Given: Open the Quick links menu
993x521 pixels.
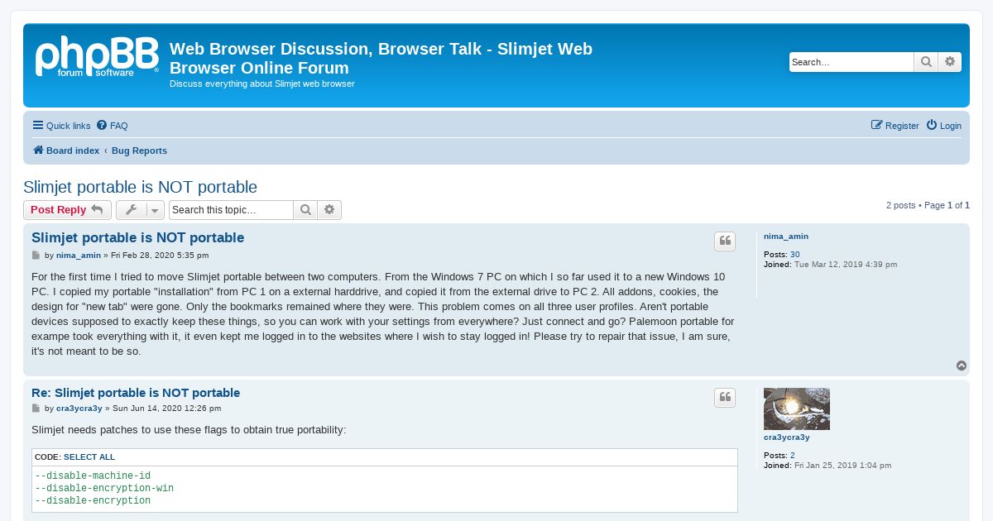Looking at the screenshot, I should point(61,126).
